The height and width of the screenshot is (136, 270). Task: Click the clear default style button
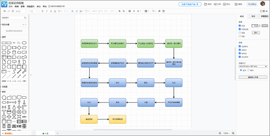(253, 77)
